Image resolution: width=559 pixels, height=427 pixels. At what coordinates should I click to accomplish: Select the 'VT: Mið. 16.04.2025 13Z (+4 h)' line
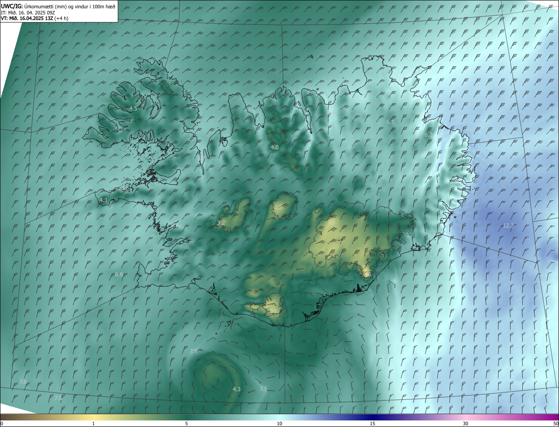[x=35, y=18]
